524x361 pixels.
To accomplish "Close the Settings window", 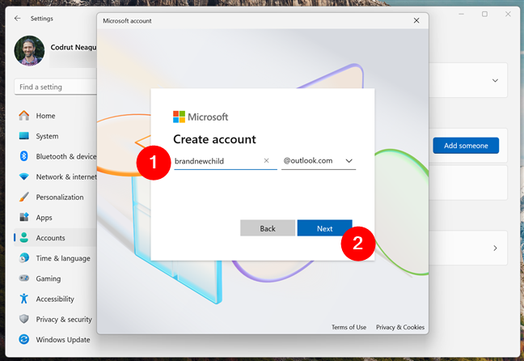I will click(x=508, y=14).
